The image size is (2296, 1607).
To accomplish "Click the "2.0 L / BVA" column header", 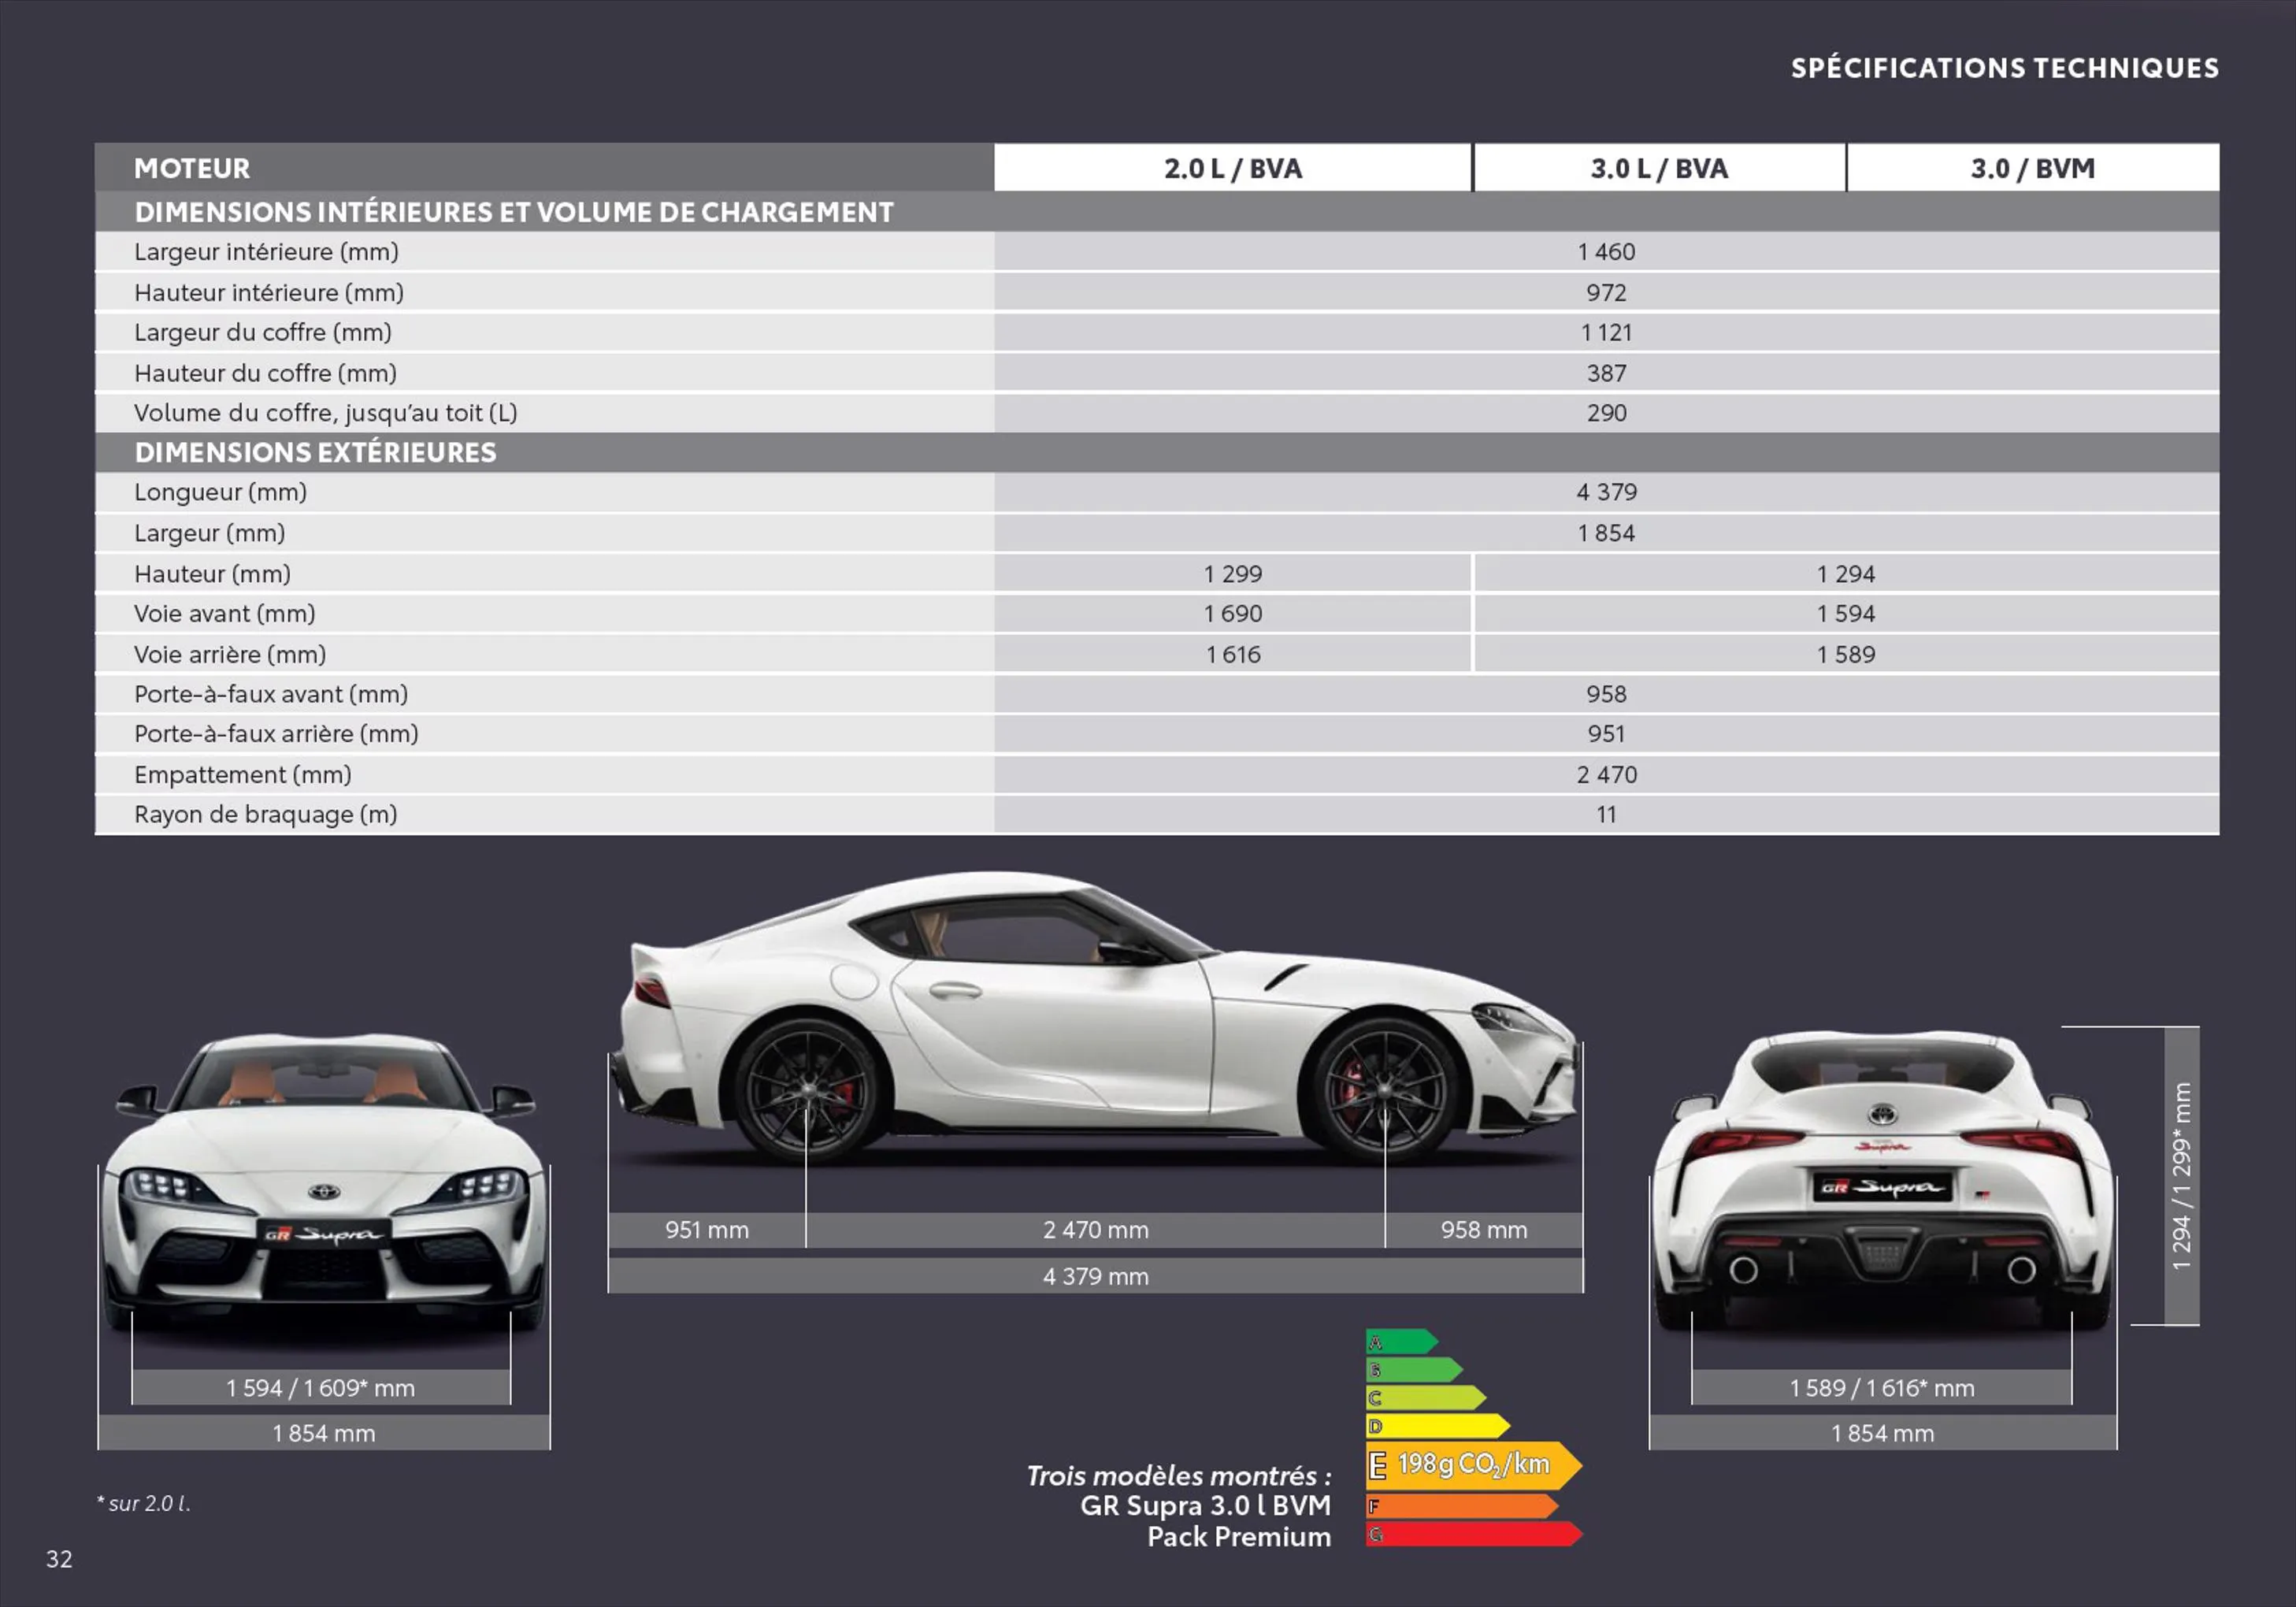I will point(1233,168).
